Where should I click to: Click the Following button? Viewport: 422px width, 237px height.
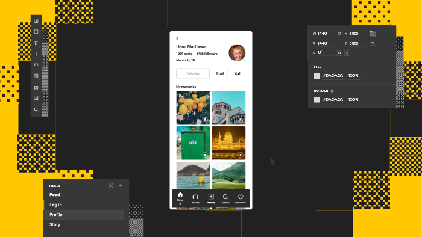193,73
